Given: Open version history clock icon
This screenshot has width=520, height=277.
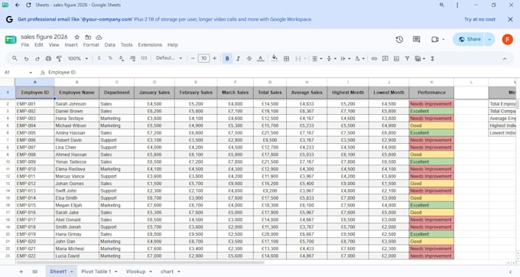Looking at the screenshot, I should (399, 40).
